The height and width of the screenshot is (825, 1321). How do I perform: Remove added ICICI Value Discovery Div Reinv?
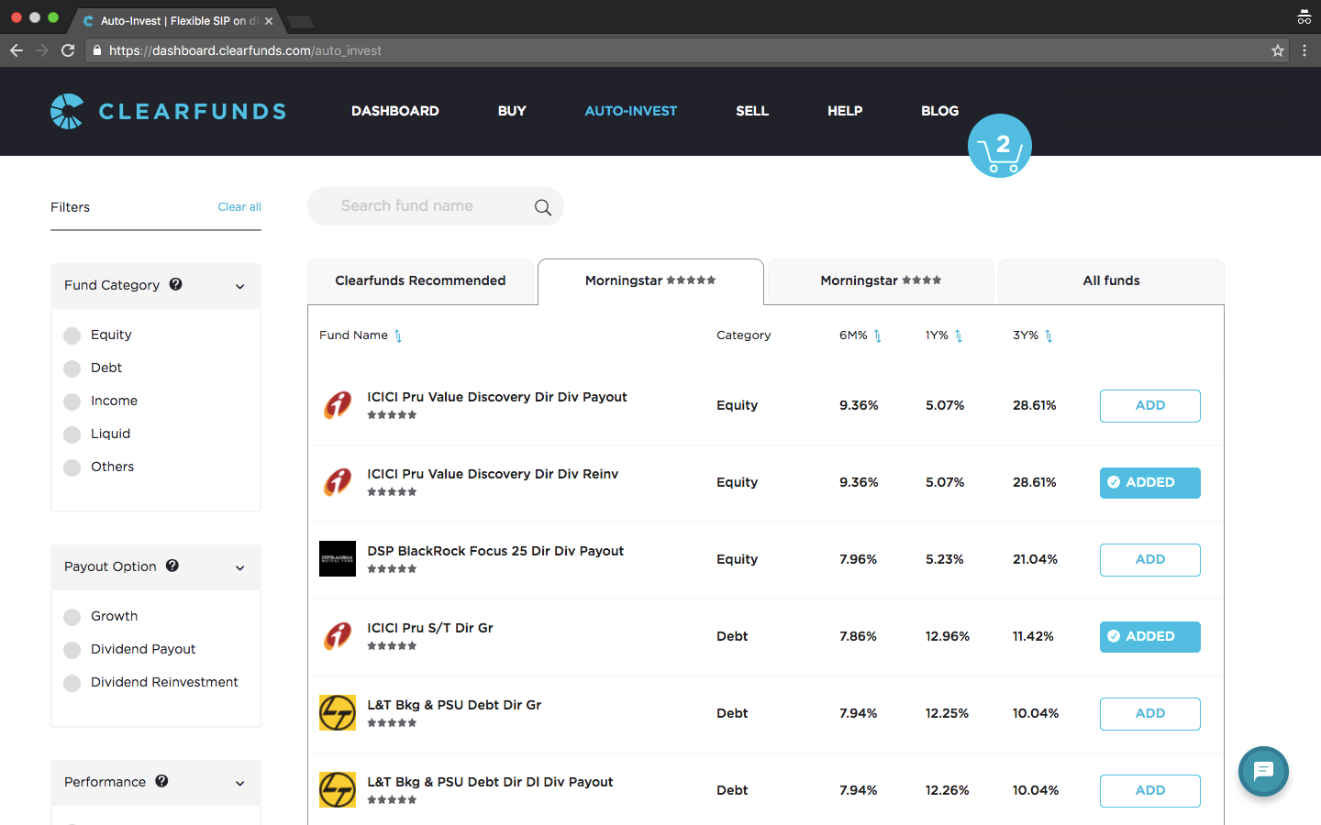pos(1150,483)
